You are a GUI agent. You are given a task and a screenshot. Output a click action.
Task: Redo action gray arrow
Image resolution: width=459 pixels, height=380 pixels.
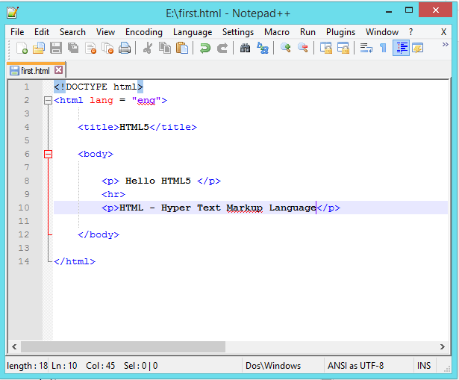(x=222, y=48)
